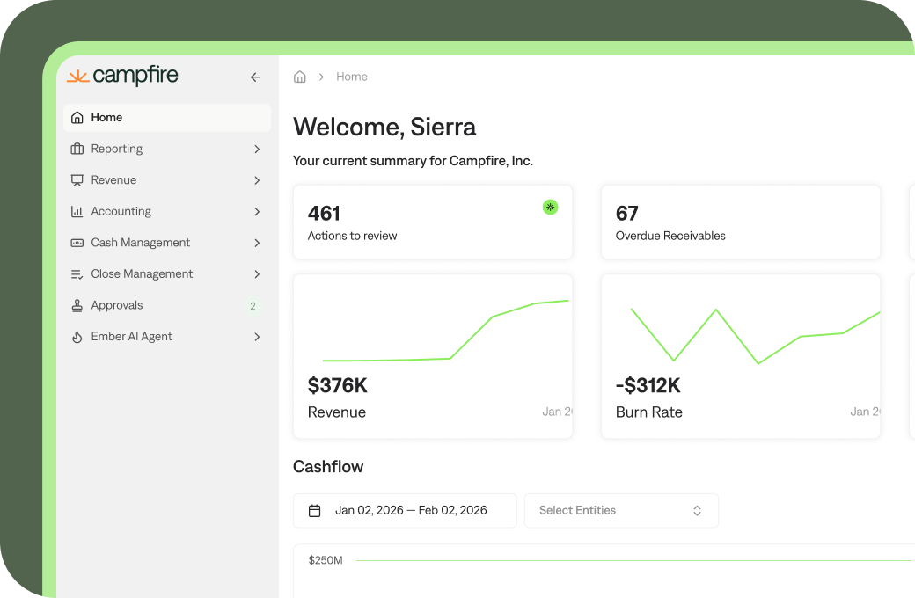Click the Approvals count badge 2
The width and height of the screenshot is (915, 598).
coord(253,306)
